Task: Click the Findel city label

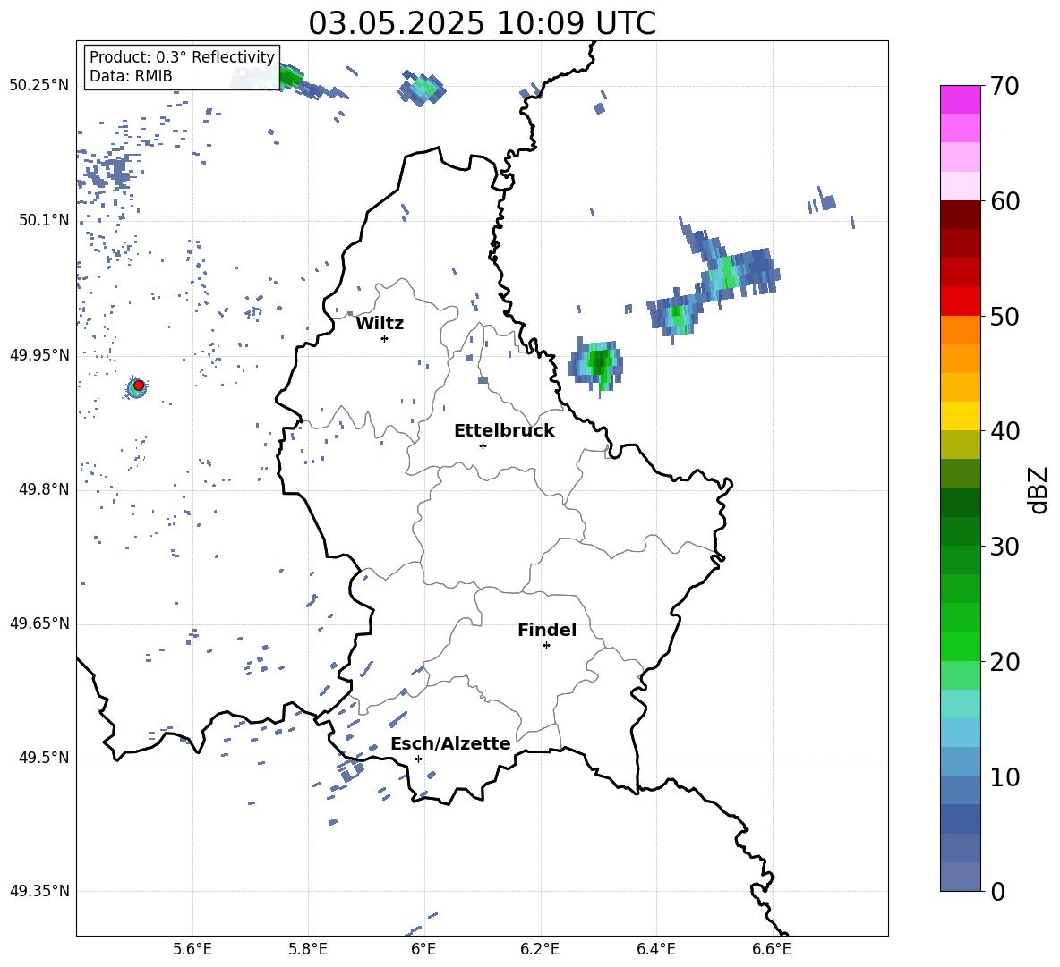Action: [547, 630]
